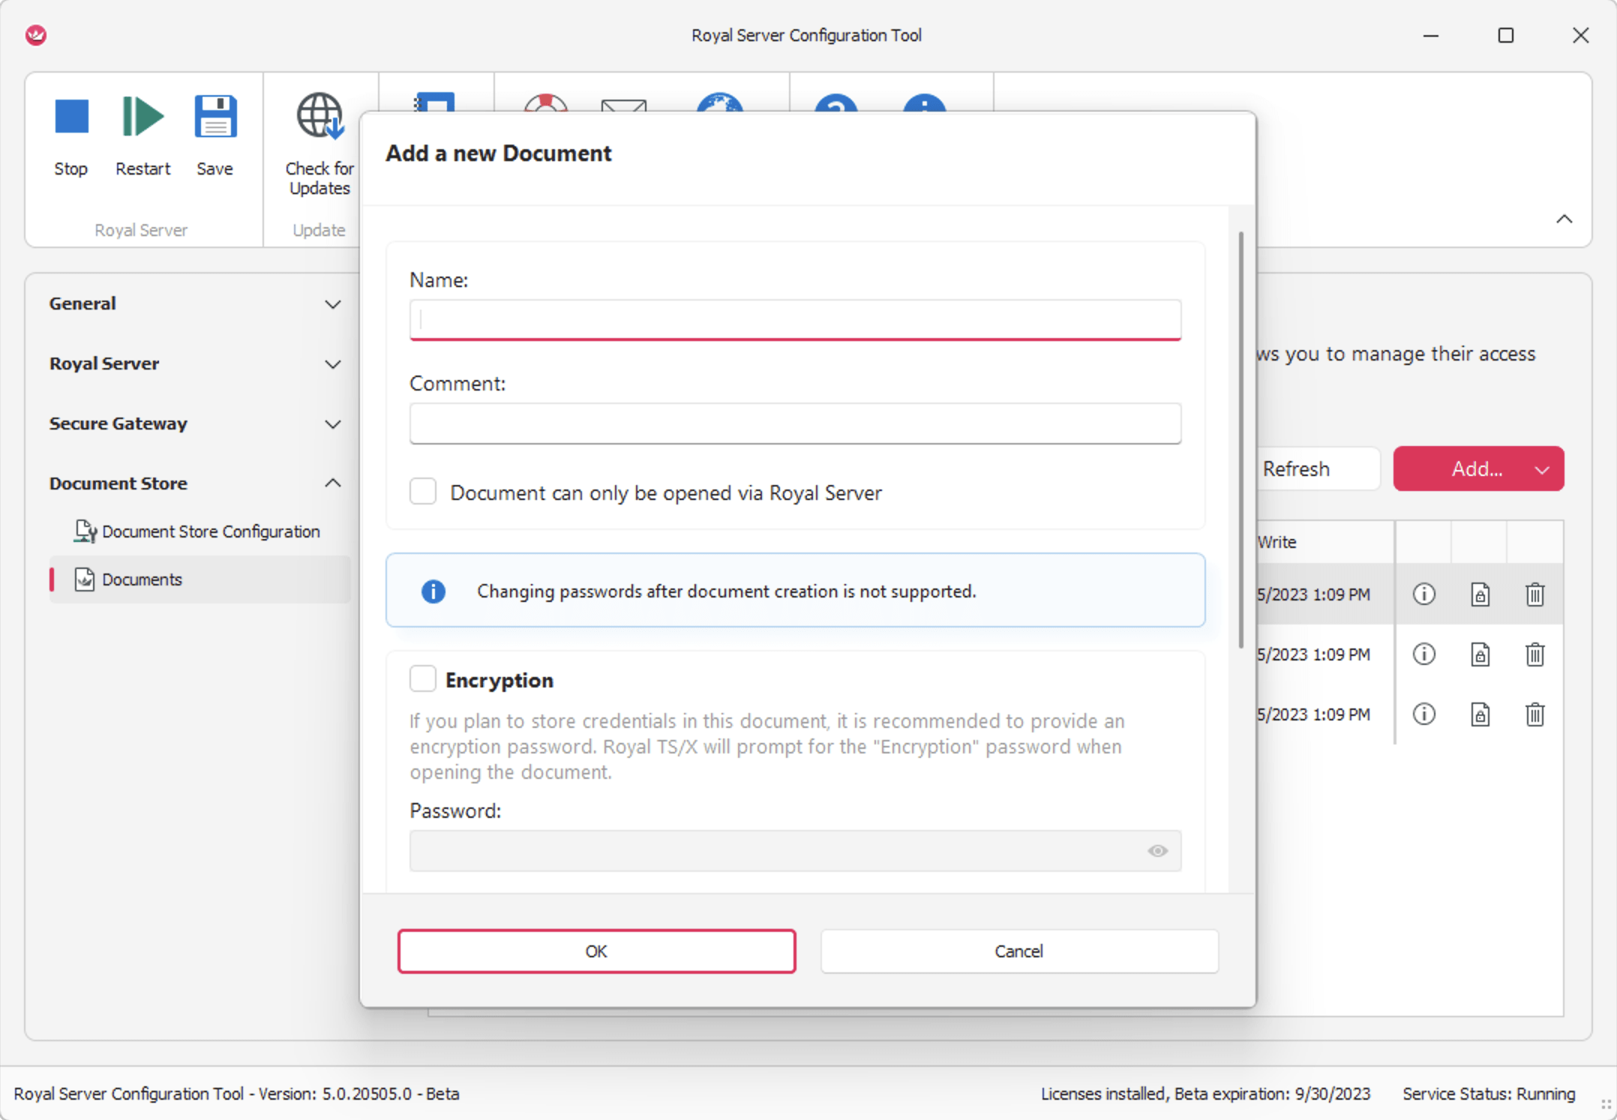This screenshot has width=1617, height=1120.
Task: Maximize the Configuration Tool window
Action: 1505,35
